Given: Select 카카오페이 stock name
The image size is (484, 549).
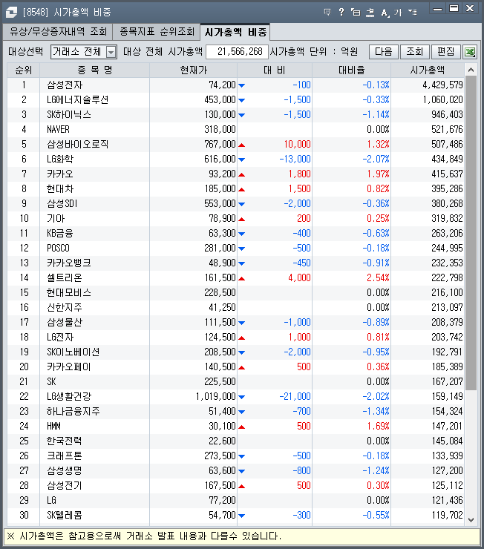Looking at the screenshot, I should [x=68, y=366].
